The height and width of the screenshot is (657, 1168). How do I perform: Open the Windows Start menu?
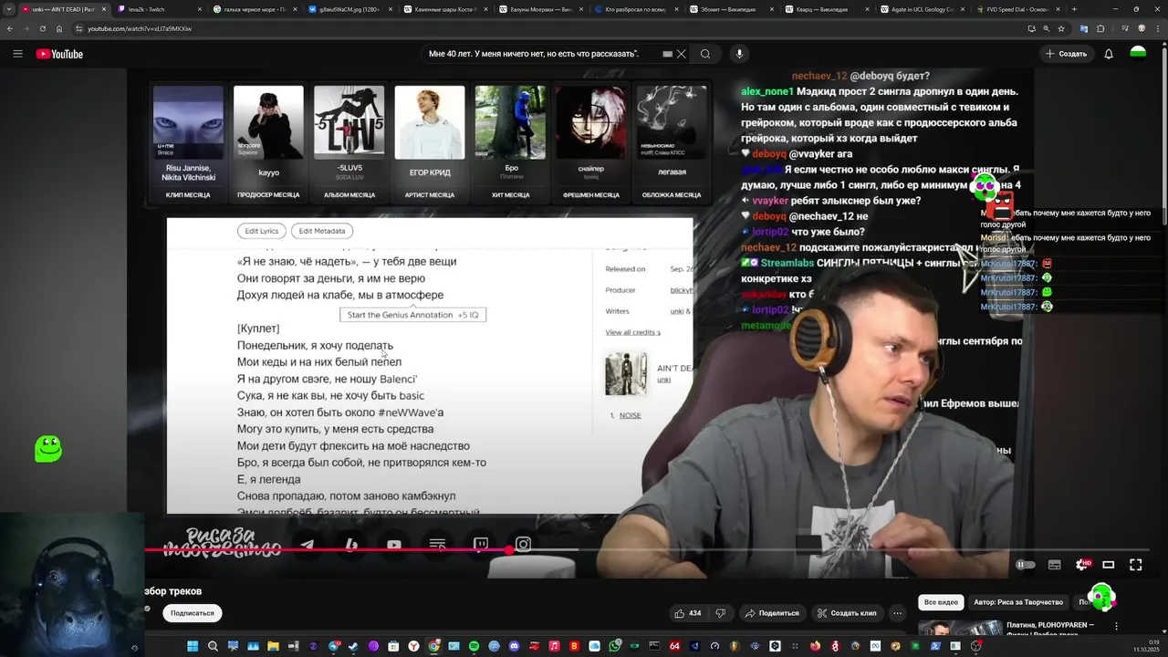tap(193, 646)
